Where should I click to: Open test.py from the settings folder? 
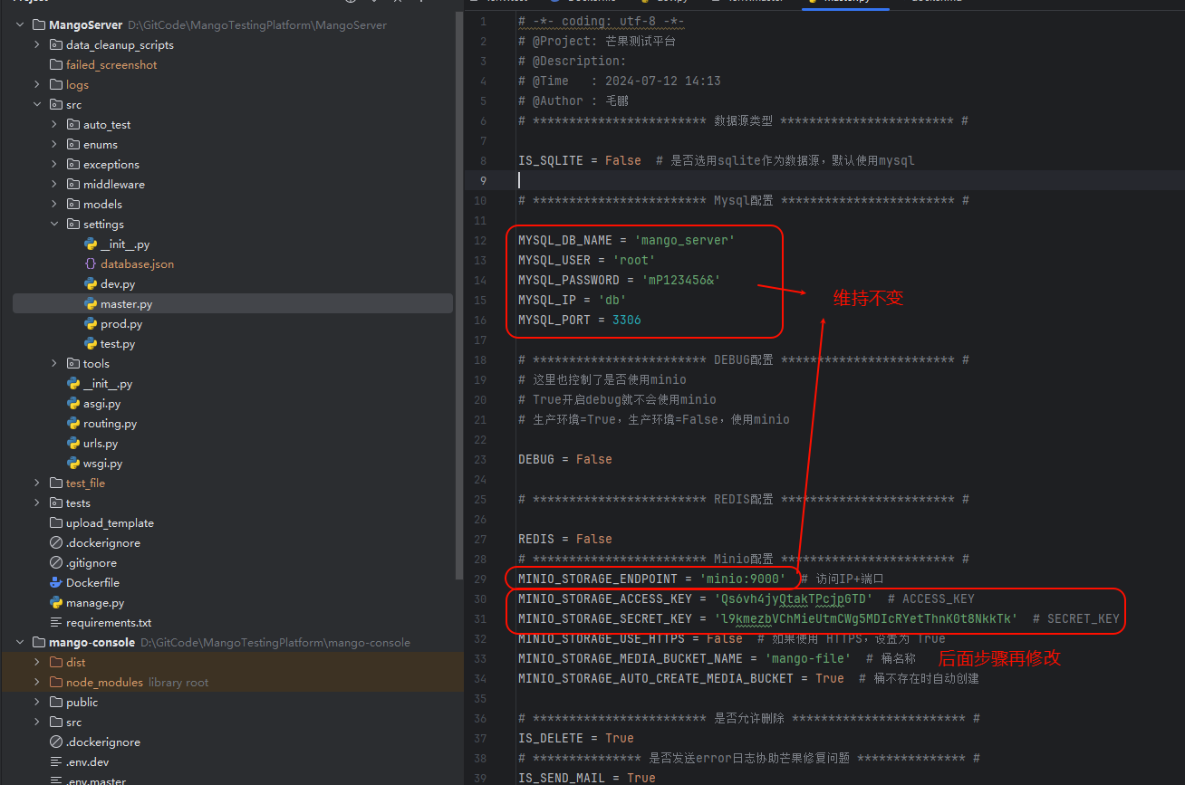(119, 343)
